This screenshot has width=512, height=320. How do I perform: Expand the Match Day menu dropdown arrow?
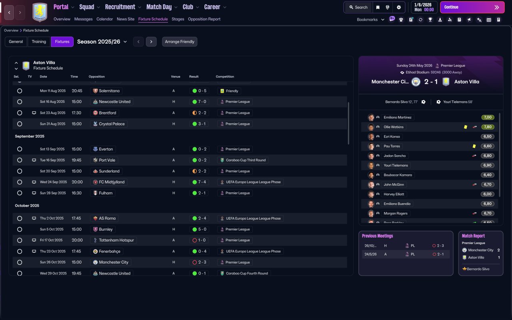pos(176,7)
